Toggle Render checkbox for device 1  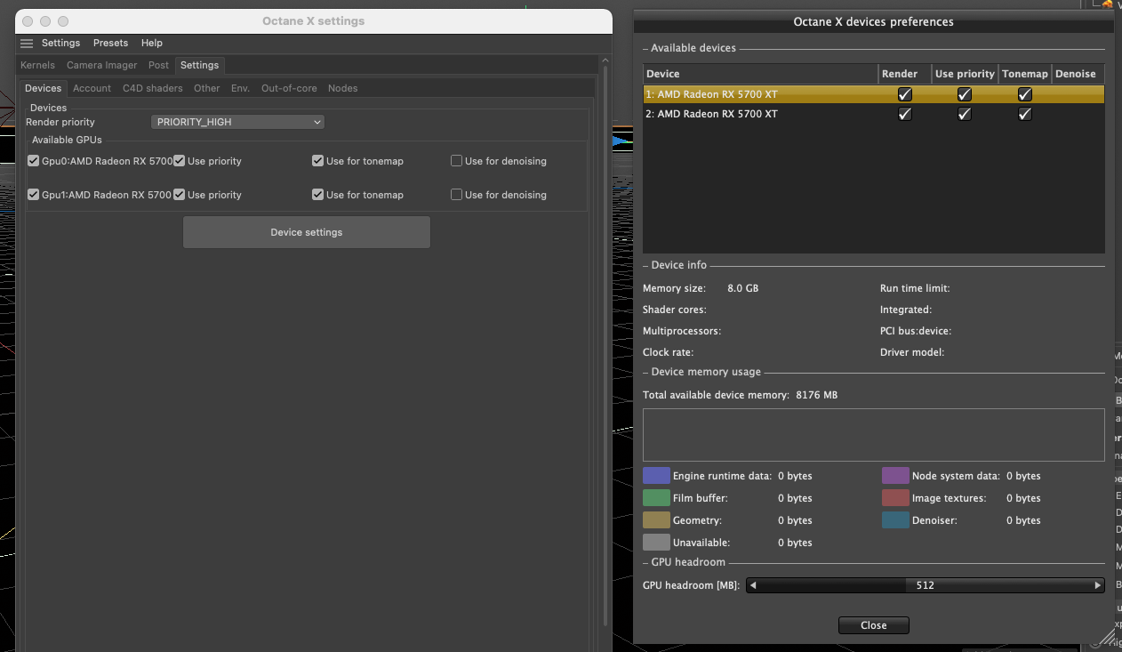tap(904, 93)
